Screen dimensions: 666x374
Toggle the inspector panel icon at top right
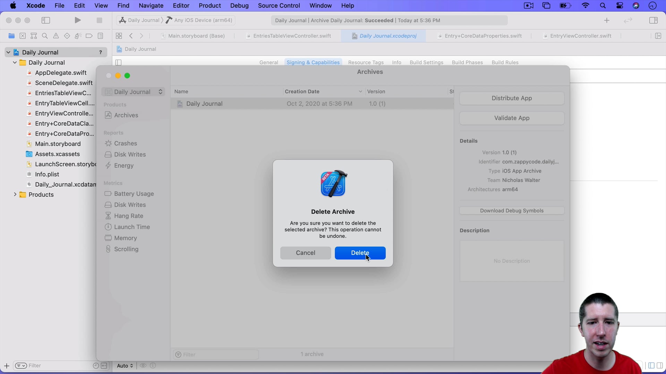tap(654, 20)
